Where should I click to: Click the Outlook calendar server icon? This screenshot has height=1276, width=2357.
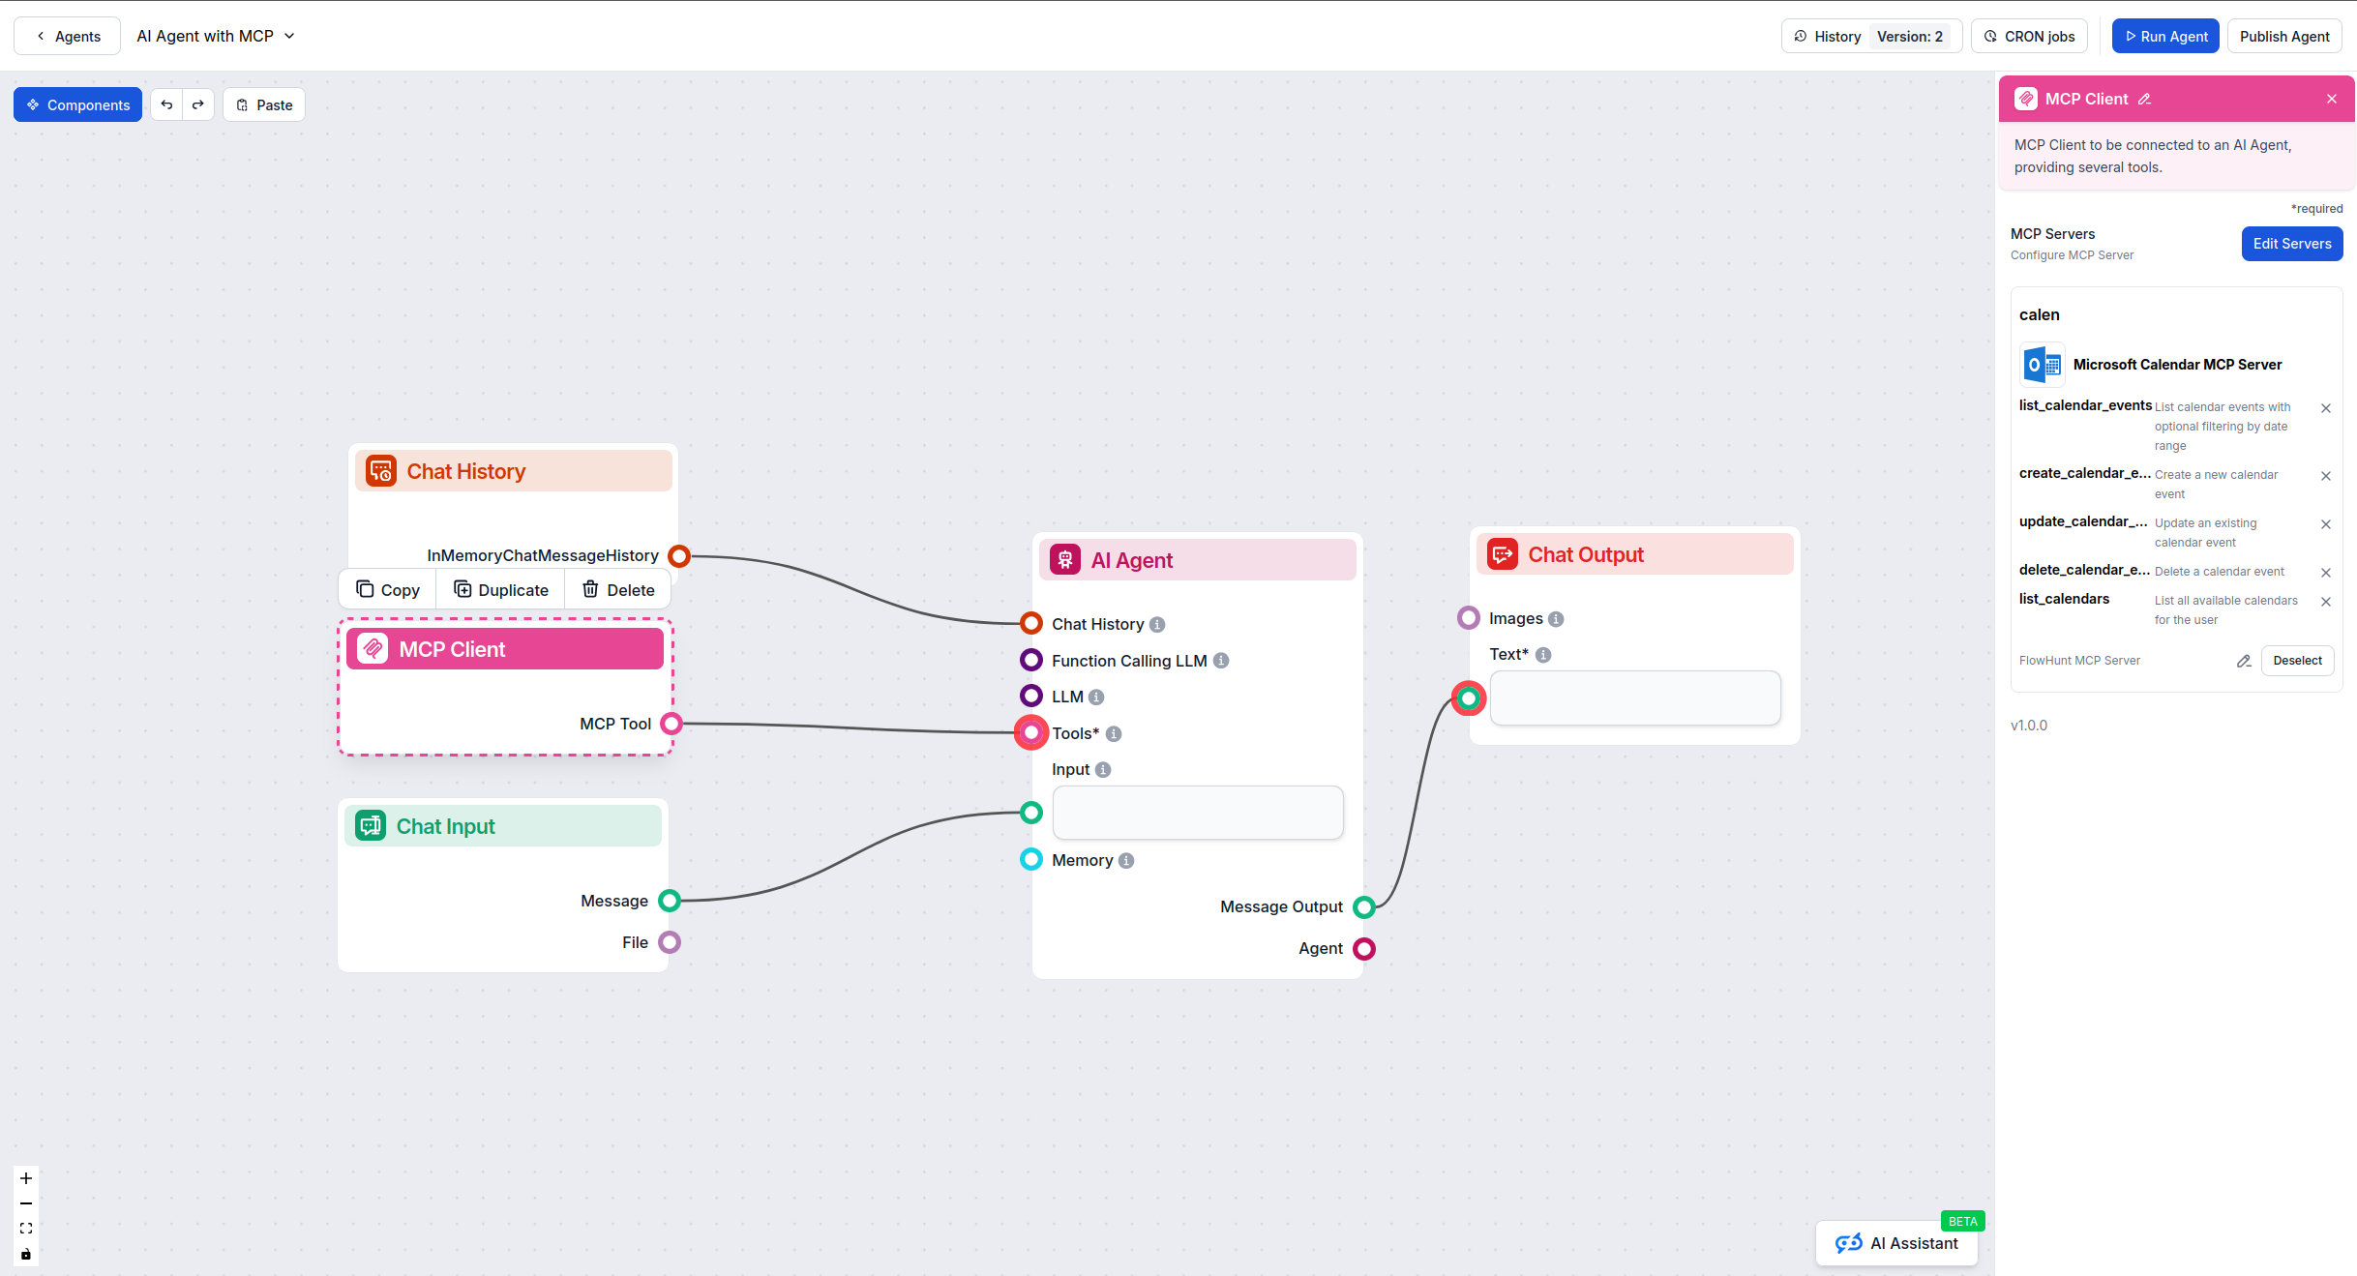[x=2042, y=365]
